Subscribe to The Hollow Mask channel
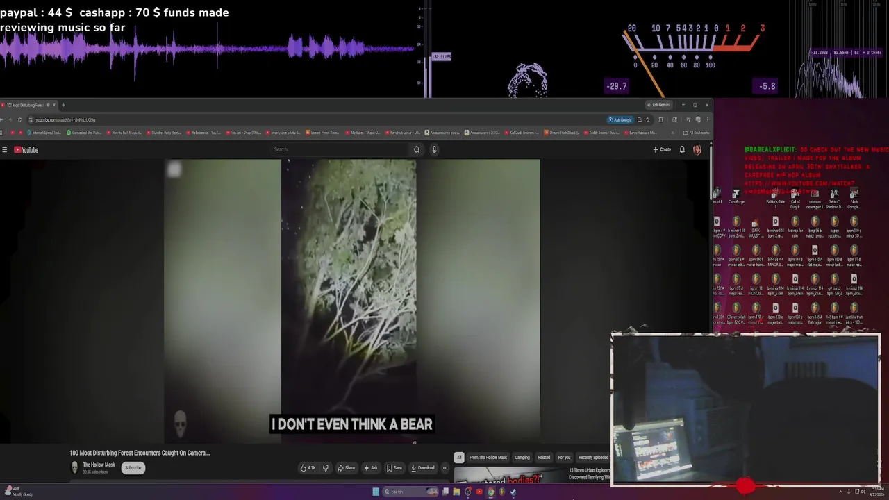Viewport: 889px width, 500px height. click(133, 468)
